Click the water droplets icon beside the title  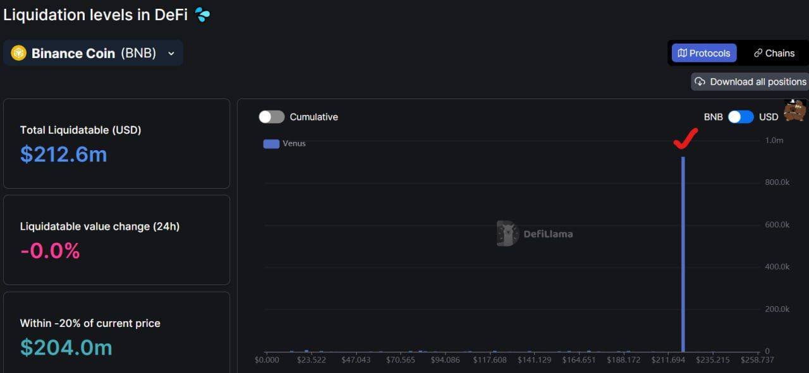[202, 15]
